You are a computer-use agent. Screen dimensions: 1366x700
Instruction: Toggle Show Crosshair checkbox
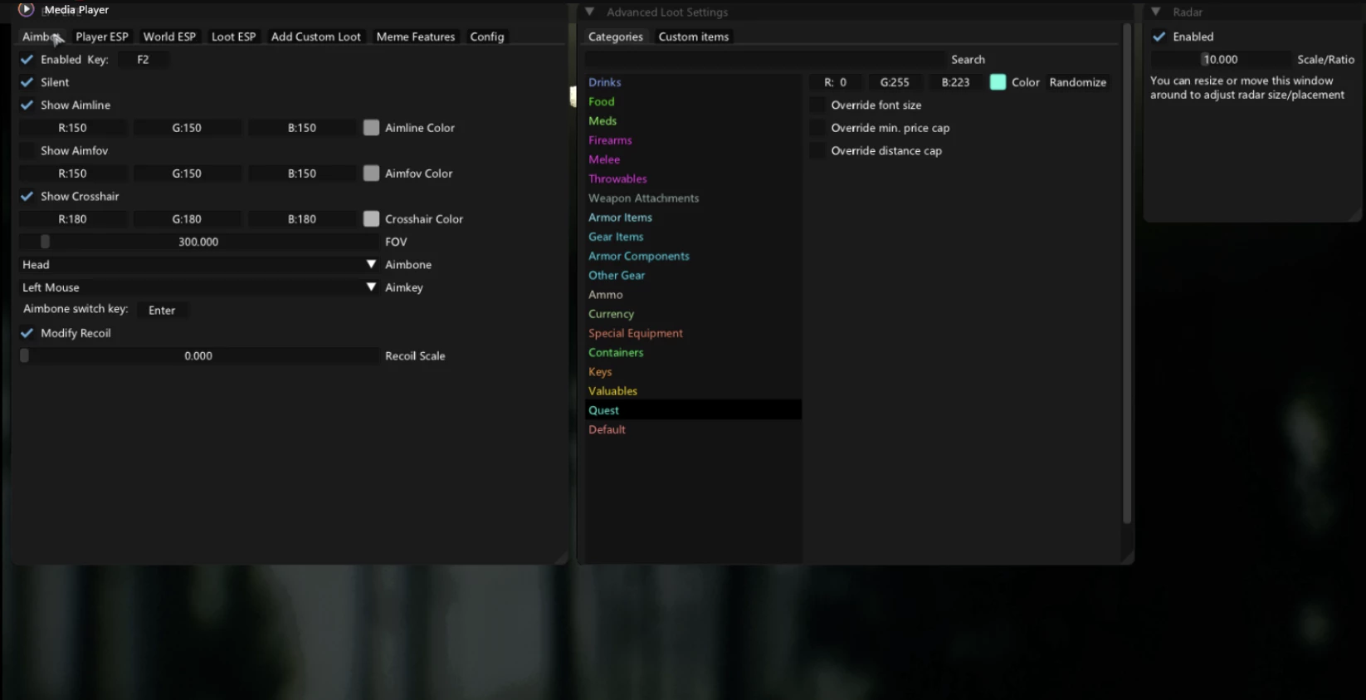[27, 197]
